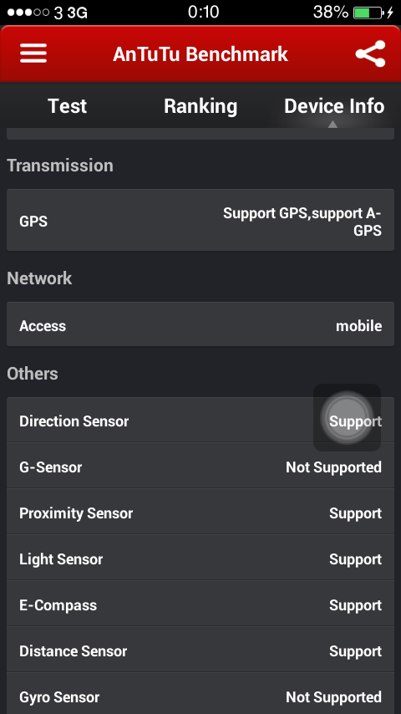This screenshot has width=401, height=714.
Task: Tap the E-Compass row
Action: coord(200,604)
